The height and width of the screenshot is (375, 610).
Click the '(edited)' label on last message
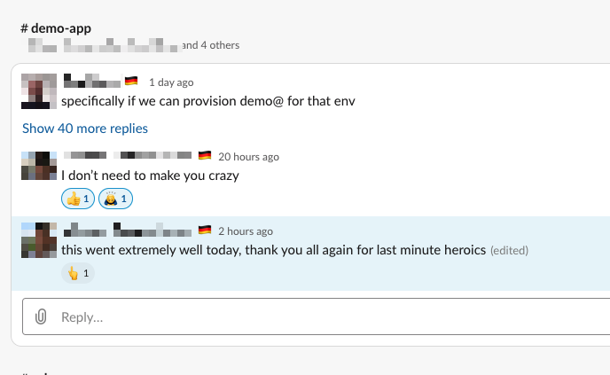point(509,250)
